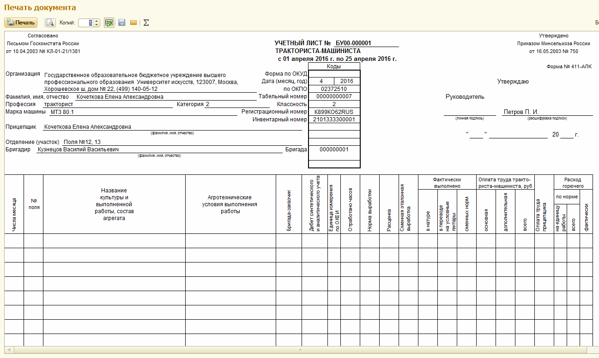Click the Коды header cell
Viewport: 599px width, 358px height.
(334, 66)
